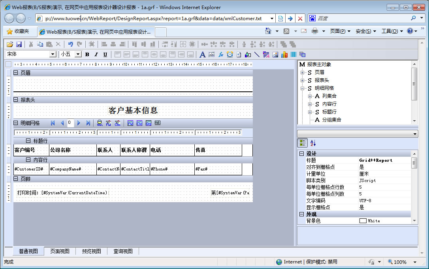This screenshot has width=429, height=269.
Task: Go to last record in detail grid
Action: [x=88, y=123]
